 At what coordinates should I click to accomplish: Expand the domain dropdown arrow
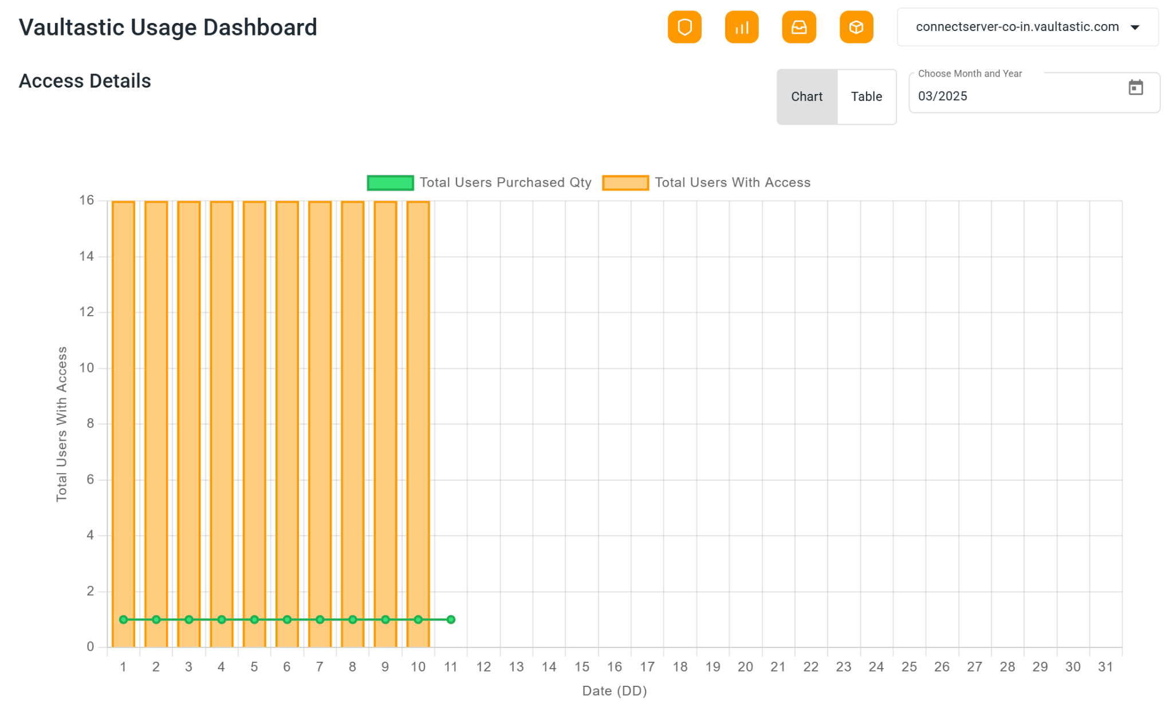point(1135,28)
